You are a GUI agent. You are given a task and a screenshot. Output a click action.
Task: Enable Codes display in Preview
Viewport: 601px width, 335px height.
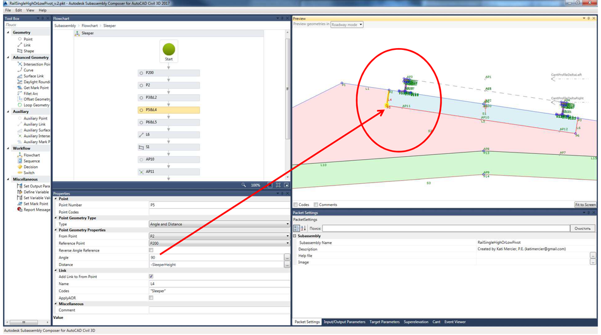[x=295, y=205]
